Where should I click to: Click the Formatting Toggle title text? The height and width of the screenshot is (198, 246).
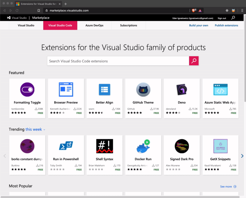[27, 103]
